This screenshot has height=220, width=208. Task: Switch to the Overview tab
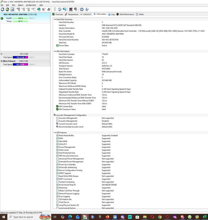[x=57, y=14]
